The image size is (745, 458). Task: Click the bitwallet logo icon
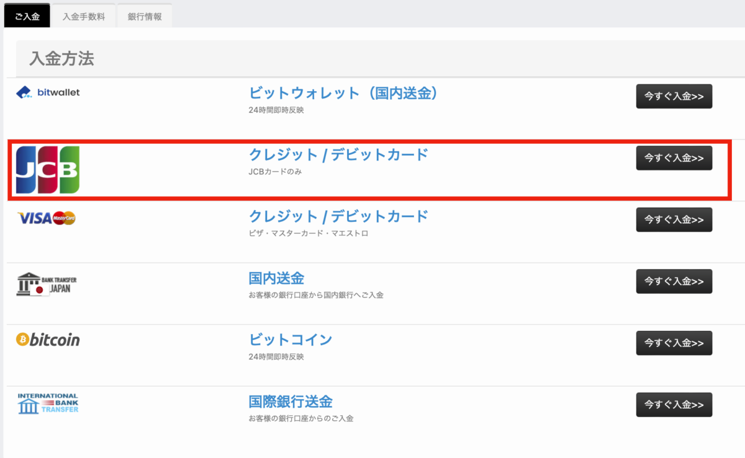click(x=48, y=93)
